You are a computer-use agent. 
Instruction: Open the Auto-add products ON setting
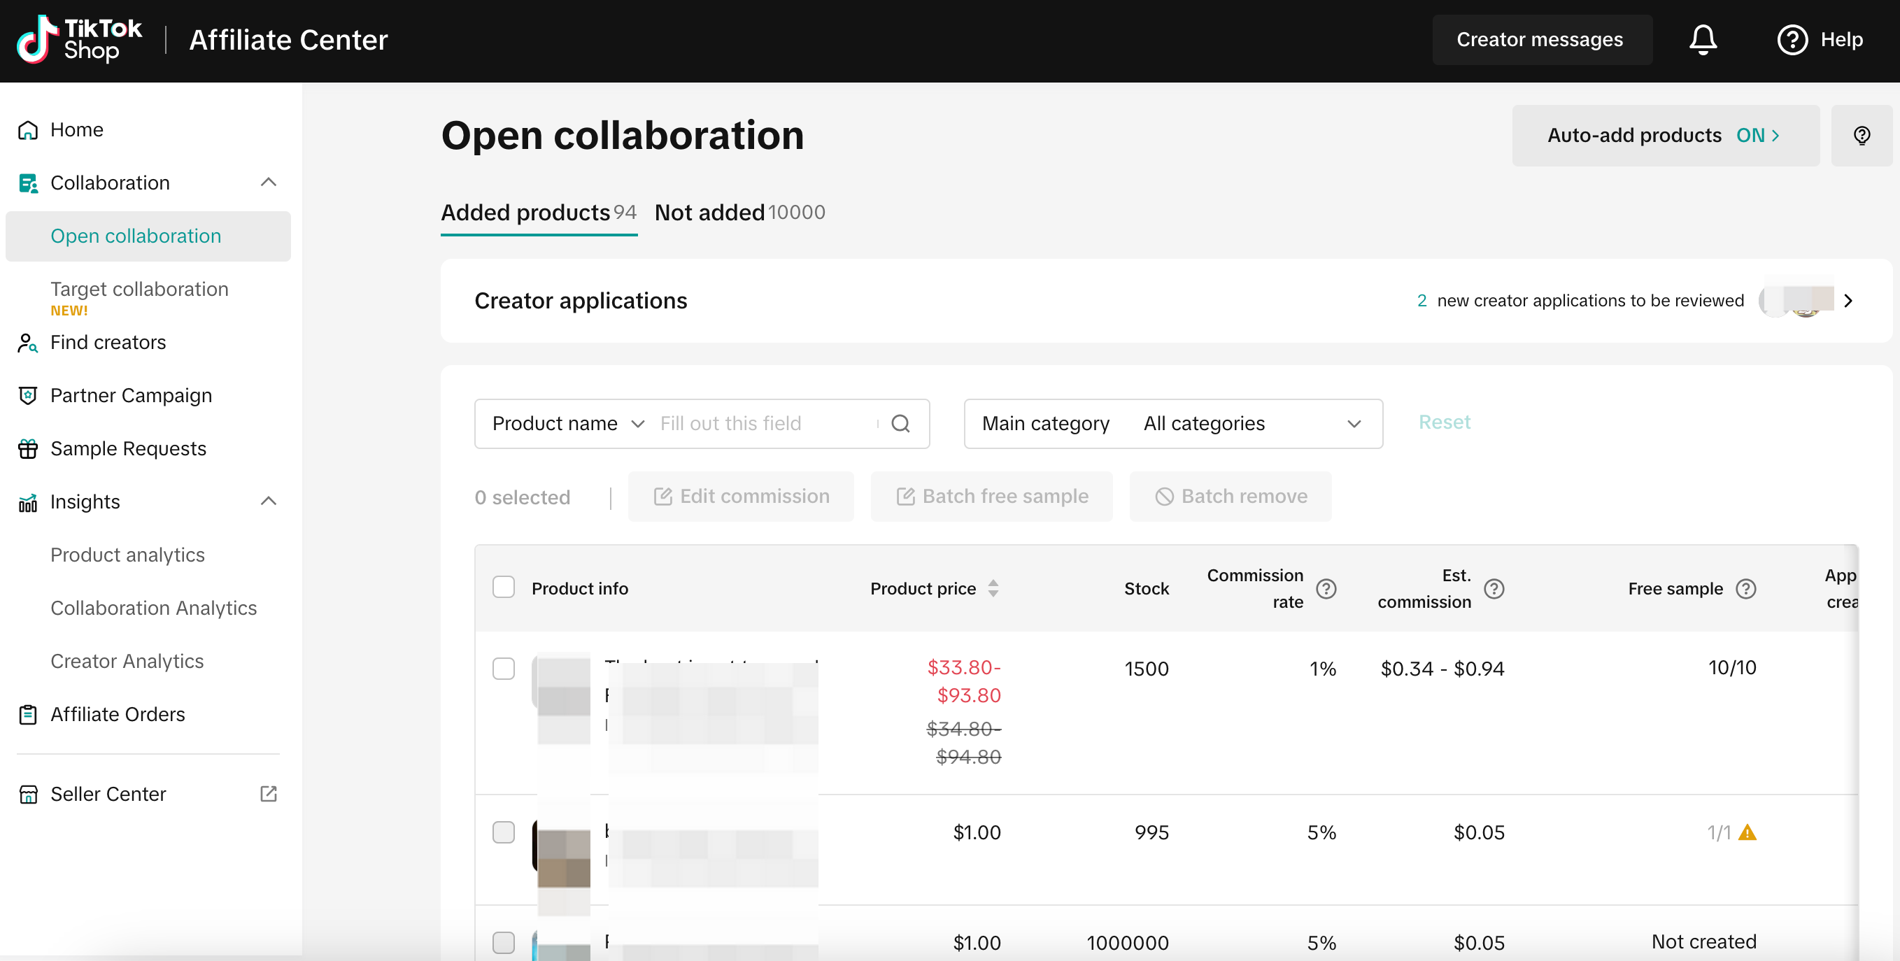coord(1665,136)
